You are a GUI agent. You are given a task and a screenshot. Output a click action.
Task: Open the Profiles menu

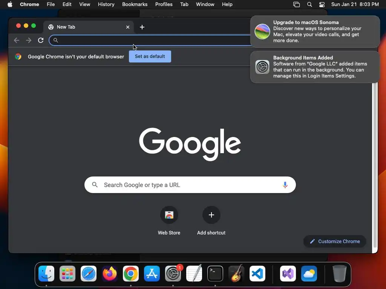(164, 5)
